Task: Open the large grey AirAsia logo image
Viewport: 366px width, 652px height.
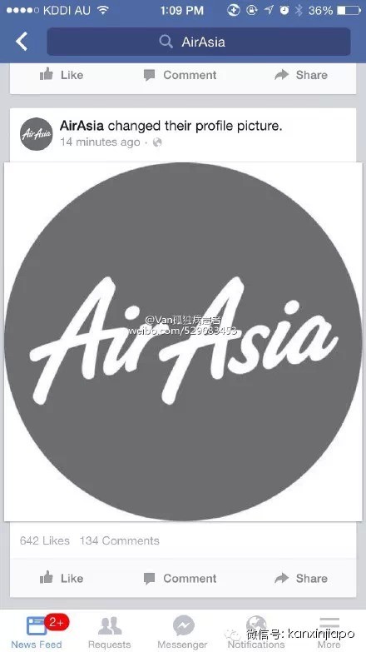Action: click(183, 341)
